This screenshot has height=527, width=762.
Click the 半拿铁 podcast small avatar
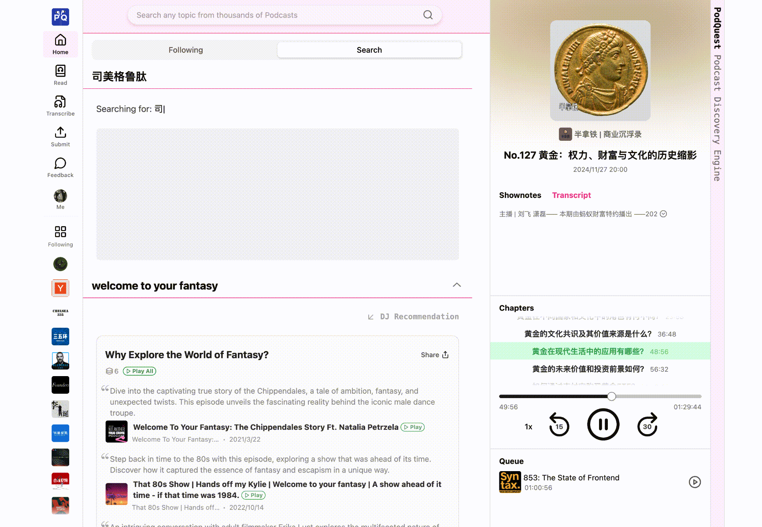(x=565, y=134)
